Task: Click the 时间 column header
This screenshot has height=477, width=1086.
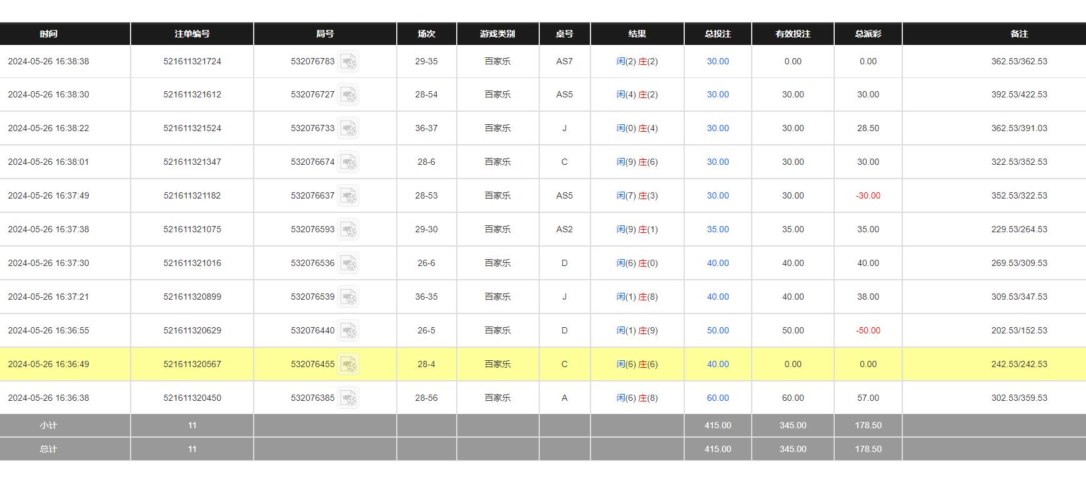Action: 65,34
